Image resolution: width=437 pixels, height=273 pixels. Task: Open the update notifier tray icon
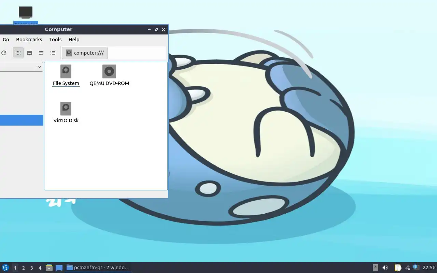point(416,267)
